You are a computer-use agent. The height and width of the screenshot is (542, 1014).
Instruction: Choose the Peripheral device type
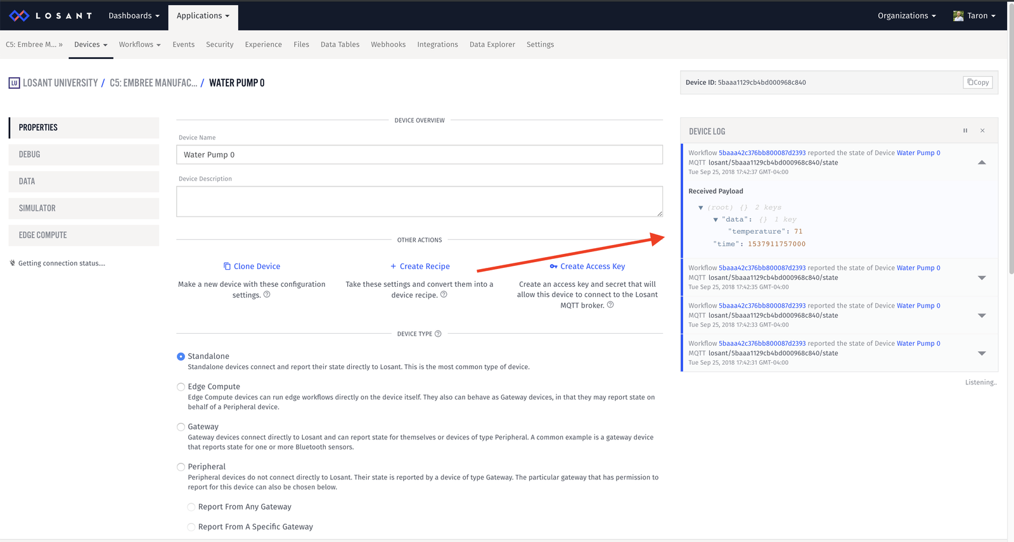(181, 467)
